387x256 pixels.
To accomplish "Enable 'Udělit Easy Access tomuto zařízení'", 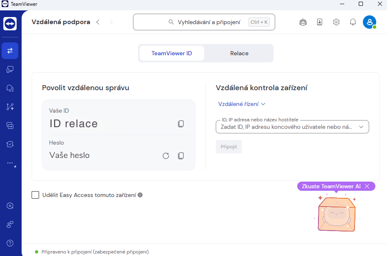I will click(35, 194).
